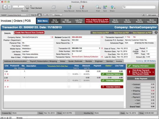Open the Layout dropdown Invoice Entry Form
This screenshot has height=119, width=159.
click(18, 15)
